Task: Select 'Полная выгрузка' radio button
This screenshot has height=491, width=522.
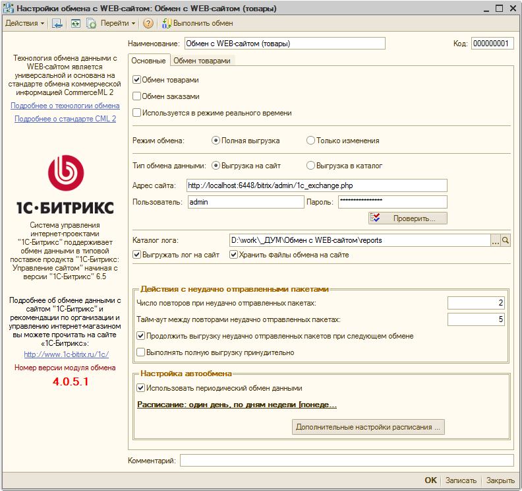Action: coord(216,141)
